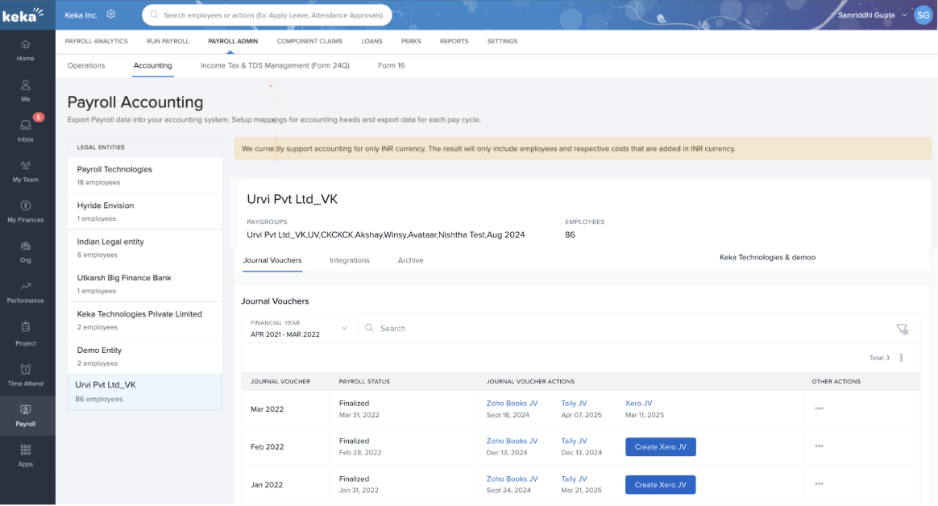Select Payroll Technologies legal entity
Screen dimensions: 938x506
point(114,169)
